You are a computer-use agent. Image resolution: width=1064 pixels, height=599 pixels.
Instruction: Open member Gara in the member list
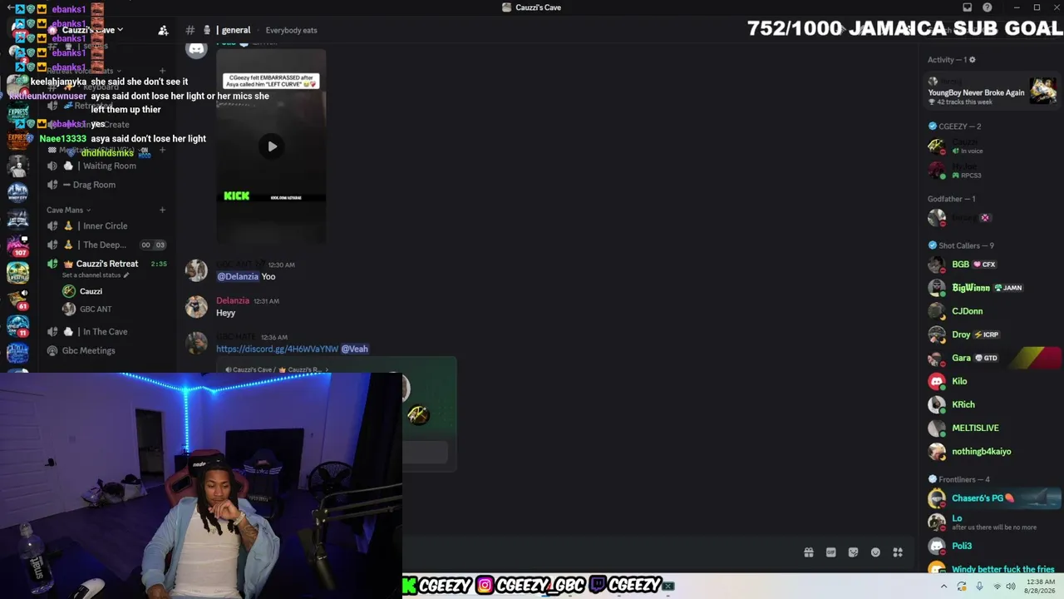[x=993, y=358]
